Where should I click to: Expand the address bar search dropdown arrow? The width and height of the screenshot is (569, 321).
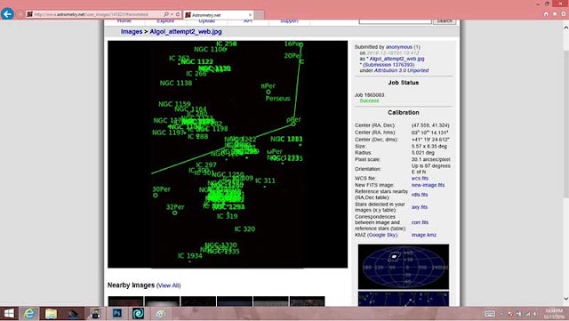[172, 14]
